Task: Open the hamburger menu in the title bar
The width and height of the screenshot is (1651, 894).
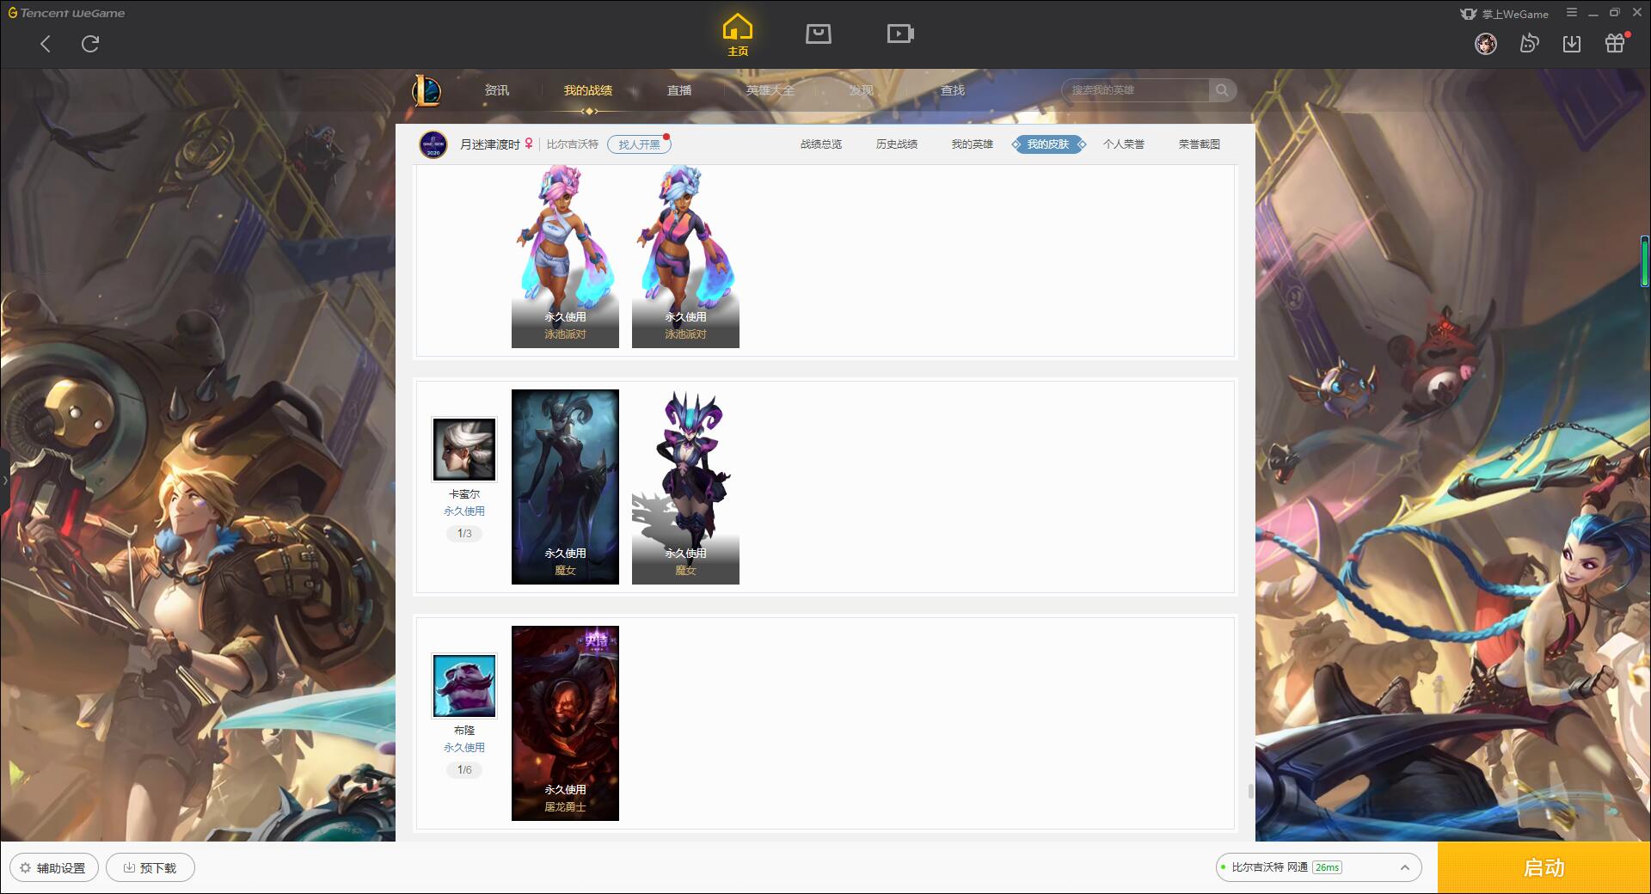Action: click(x=1572, y=13)
